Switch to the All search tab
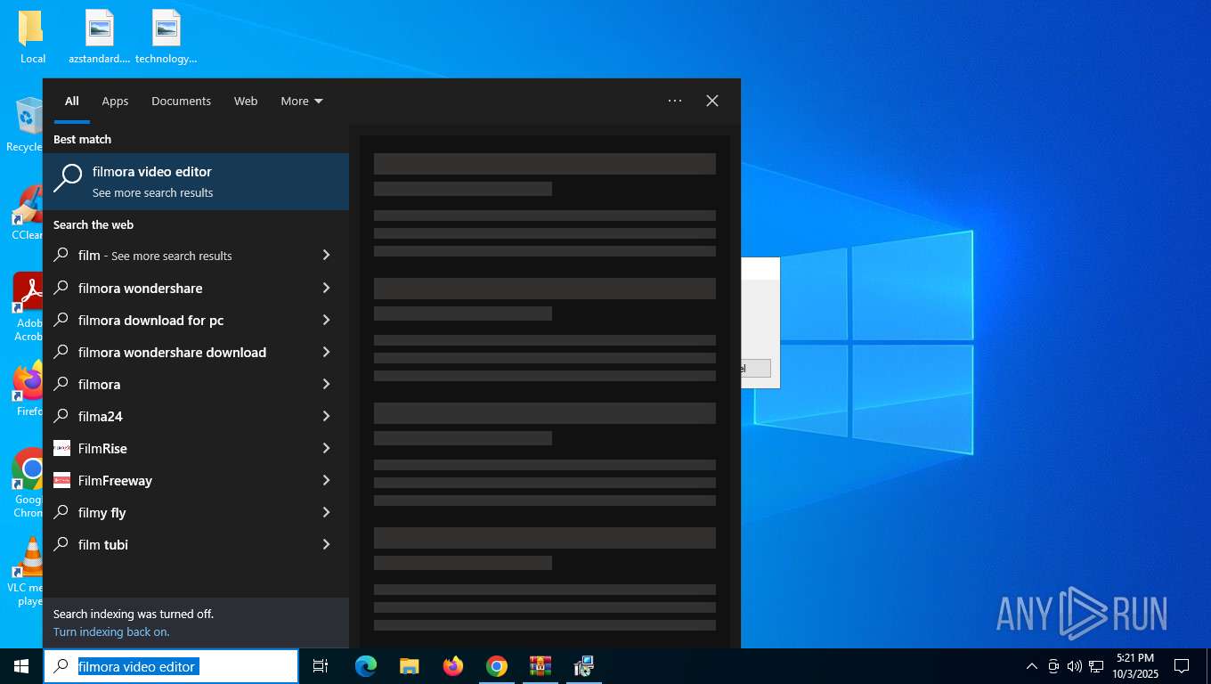 coord(72,102)
